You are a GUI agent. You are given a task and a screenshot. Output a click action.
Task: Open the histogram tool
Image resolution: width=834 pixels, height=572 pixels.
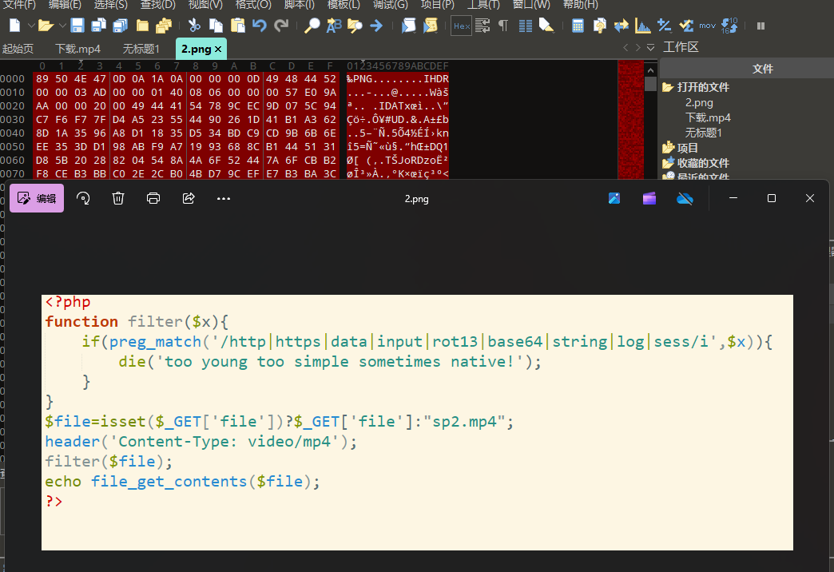643,25
